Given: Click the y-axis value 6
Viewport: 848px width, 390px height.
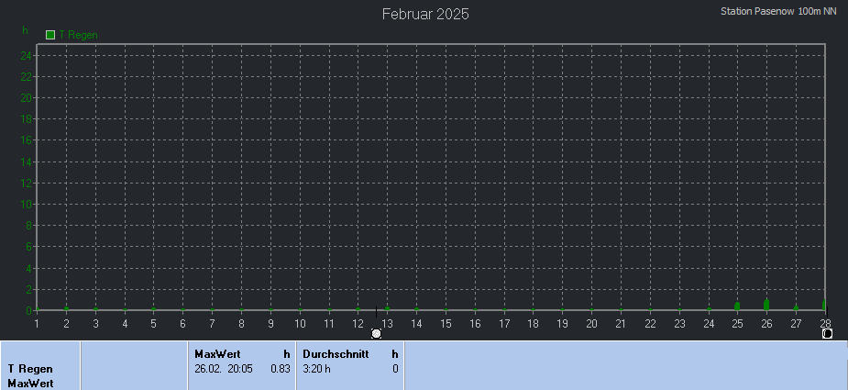Looking at the screenshot, I should click(x=30, y=247).
